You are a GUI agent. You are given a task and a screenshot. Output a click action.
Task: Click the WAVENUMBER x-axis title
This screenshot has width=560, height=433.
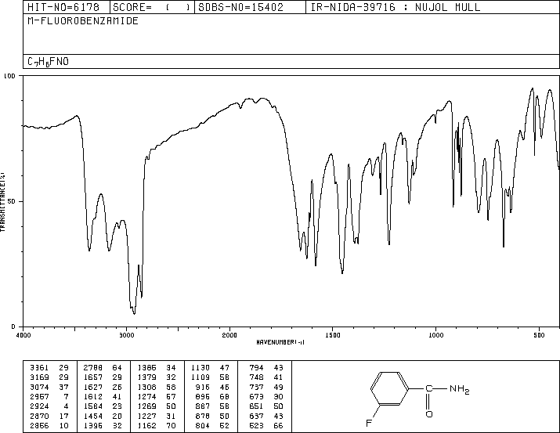tap(280, 342)
